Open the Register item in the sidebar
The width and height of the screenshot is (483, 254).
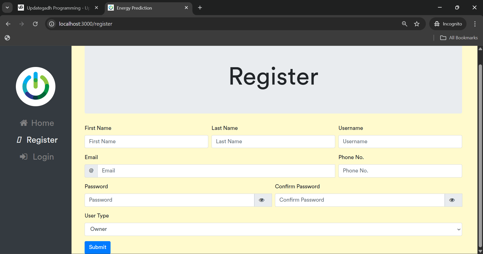[x=42, y=140]
